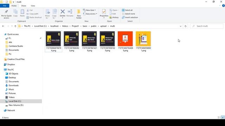This screenshot has height=126, width=225.
Task: Expand the address bar history dropdown
Action: [x=180, y=26]
